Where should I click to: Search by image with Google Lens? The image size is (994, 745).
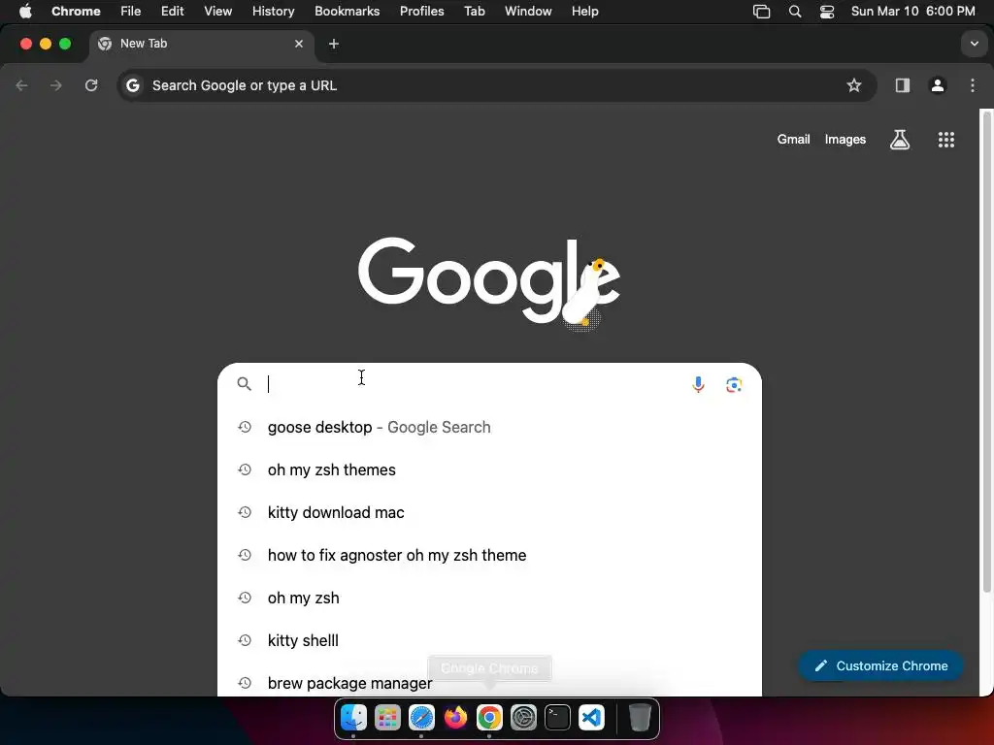(734, 384)
